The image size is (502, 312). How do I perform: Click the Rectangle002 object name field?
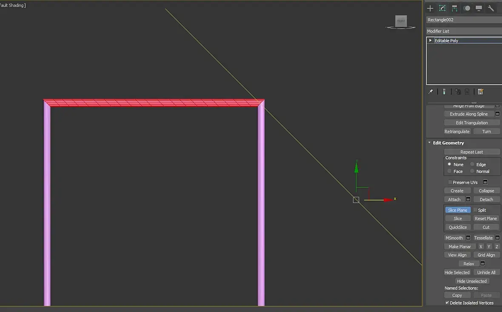click(x=464, y=20)
